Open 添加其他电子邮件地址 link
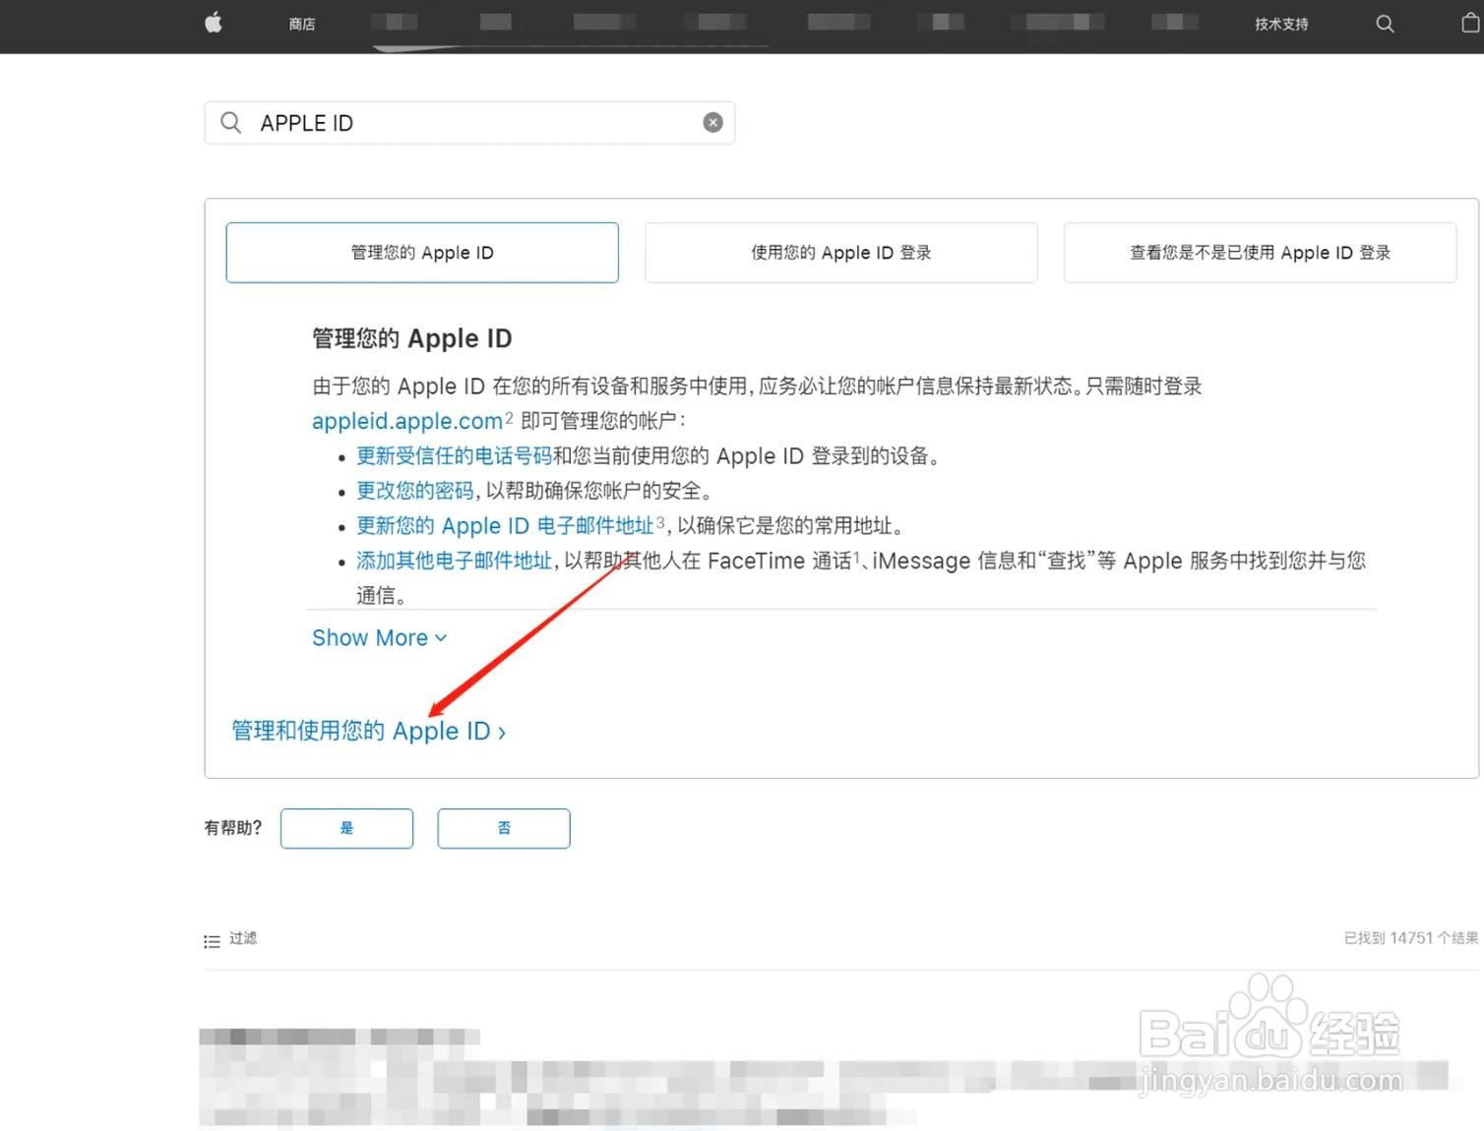Screen dimensions: 1484x1131 454,561
